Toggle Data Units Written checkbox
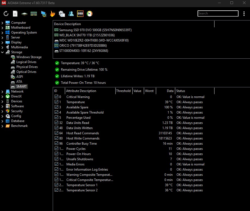Screen dimensions: 250x211 pos(57,128)
